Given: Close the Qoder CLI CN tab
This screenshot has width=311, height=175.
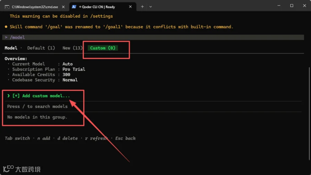Looking at the screenshot, I should pyautogui.click(x=130, y=7).
